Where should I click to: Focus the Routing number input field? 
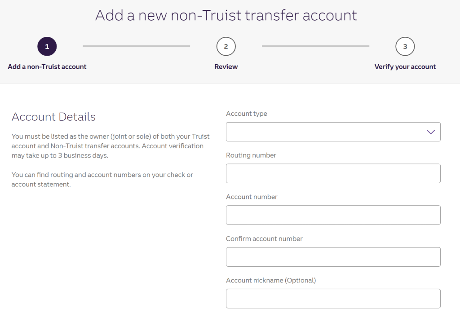pyautogui.click(x=333, y=173)
